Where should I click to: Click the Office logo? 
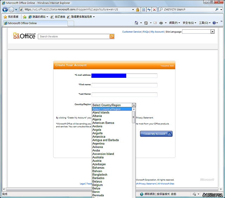(24, 36)
